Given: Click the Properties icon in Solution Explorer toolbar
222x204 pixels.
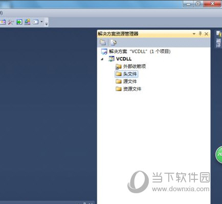Looking at the screenshot, I should click(103, 43).
